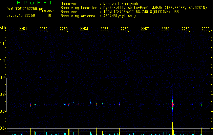This screenshot has height=135, width=213.
Task: Click the 2258 time axis marker
Action: coord(165,29)
